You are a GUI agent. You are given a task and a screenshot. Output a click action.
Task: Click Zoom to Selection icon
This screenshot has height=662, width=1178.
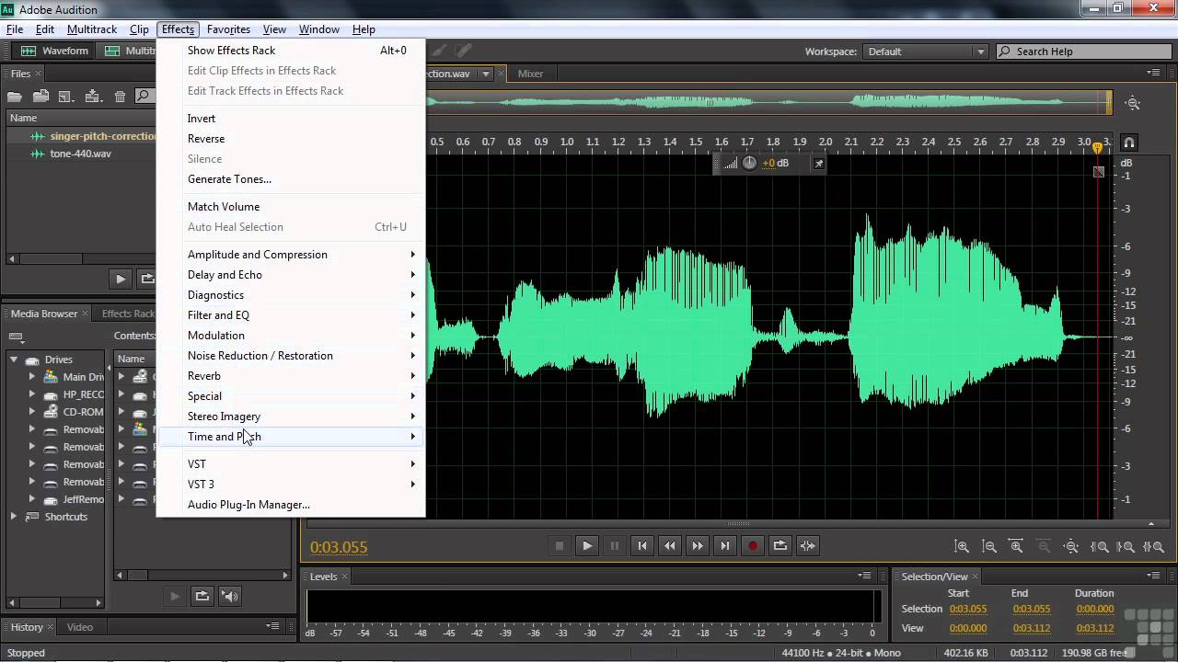(x=1154, y=546)
